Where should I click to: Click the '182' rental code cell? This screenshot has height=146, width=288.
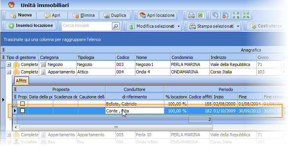click(200, 110)
